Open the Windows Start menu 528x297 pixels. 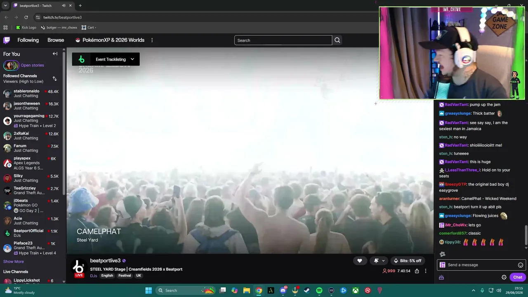148,290
